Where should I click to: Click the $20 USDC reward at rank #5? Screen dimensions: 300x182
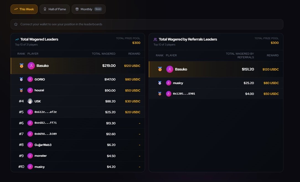point(133,112)
